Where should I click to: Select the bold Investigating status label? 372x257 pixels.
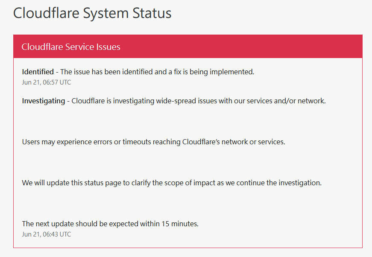tap(44, 101)
